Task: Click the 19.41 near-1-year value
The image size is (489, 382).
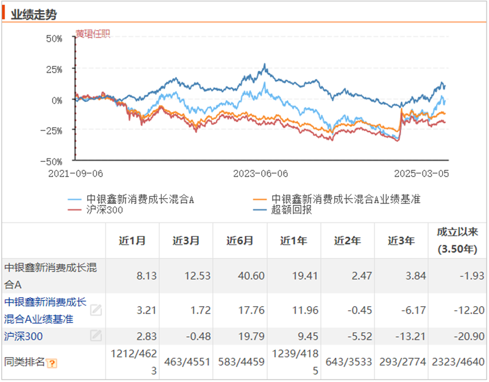Action: pyautogui.click(x=305, y=276)
